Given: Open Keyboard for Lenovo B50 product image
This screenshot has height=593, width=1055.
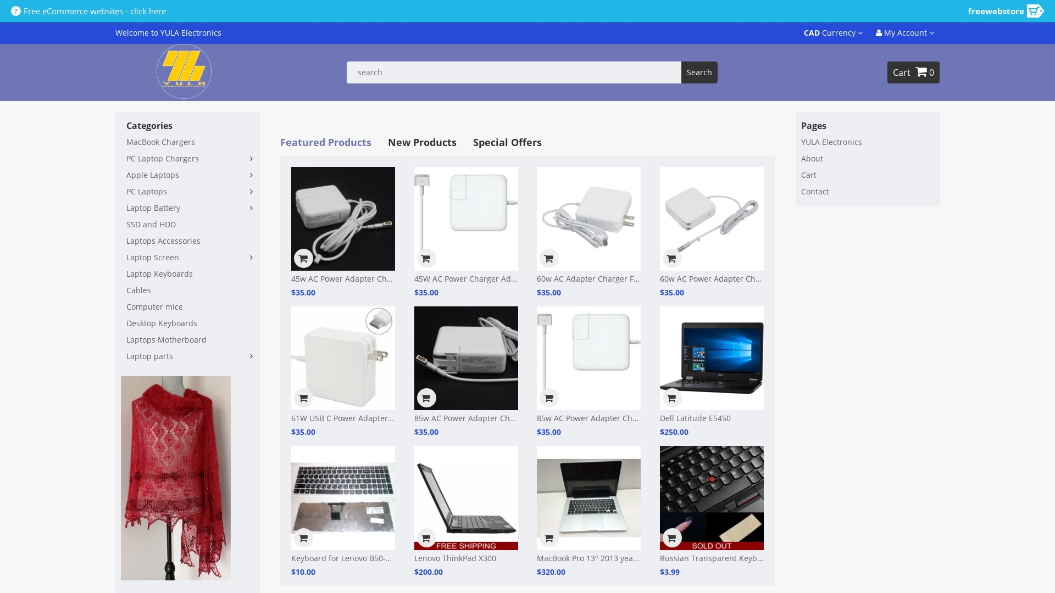Looking at the screenshot, I should click(343, 497).
